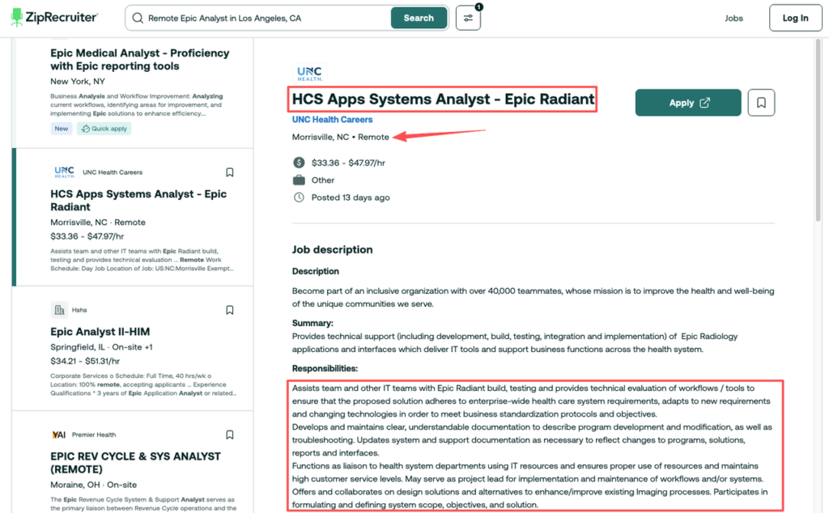Open the search filters icon showing badge 1
829x513 pixels.
[468, 17]
